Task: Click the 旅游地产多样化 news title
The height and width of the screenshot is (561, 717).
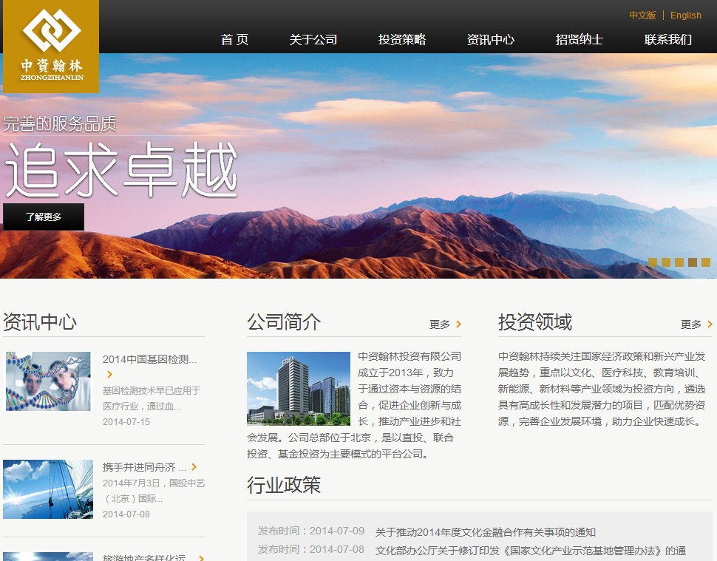Action: 144,557
